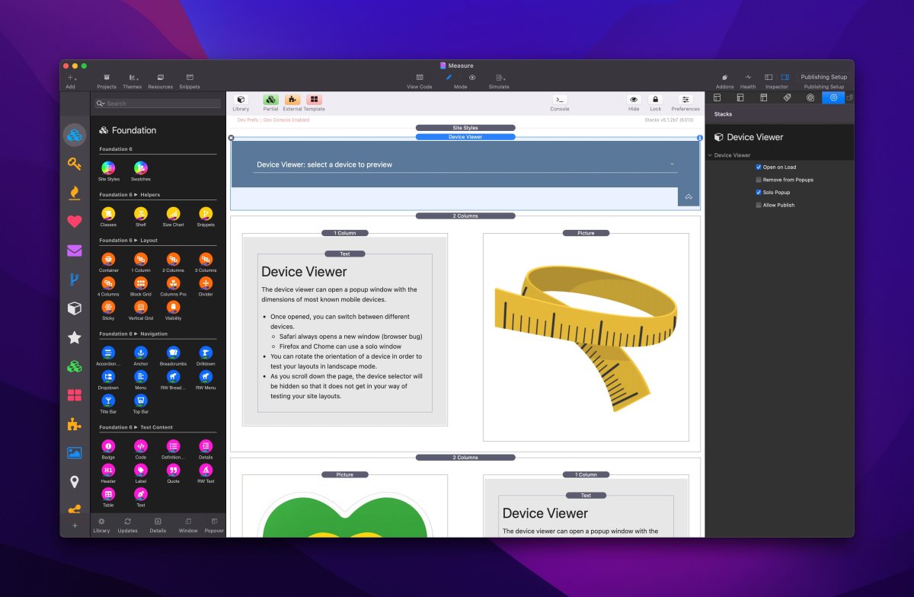Viewport: 914px width, 597px height.
Task: Select the active settings inspector tab
Action: coord(833,97)
